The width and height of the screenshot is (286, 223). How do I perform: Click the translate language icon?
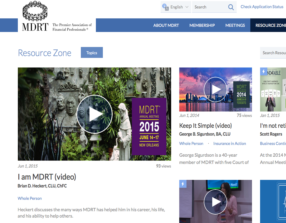pos(165,7)
